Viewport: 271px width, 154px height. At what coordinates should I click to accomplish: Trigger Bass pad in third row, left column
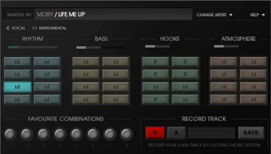(86, 87)
